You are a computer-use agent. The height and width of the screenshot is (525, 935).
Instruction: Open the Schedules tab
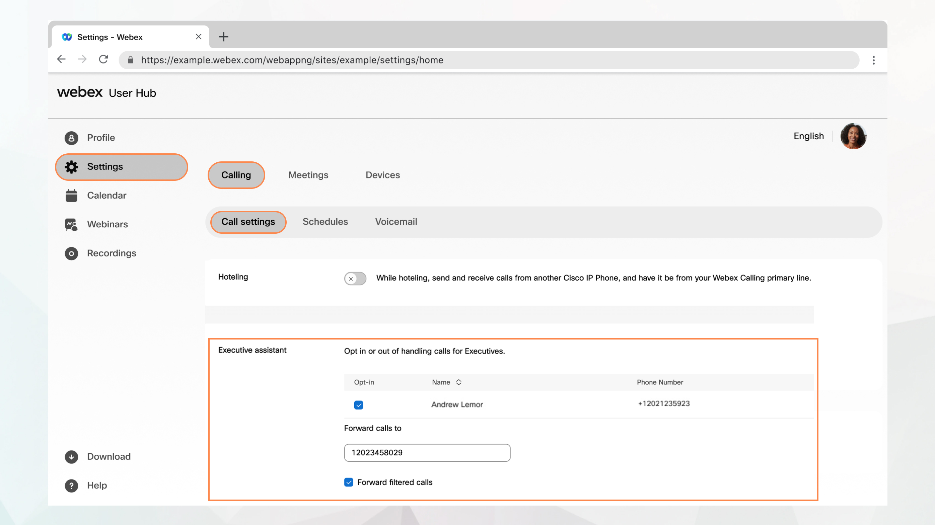coord(325,221)
